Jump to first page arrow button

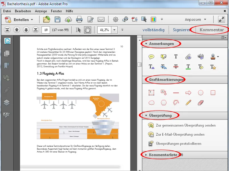[7, 30]
